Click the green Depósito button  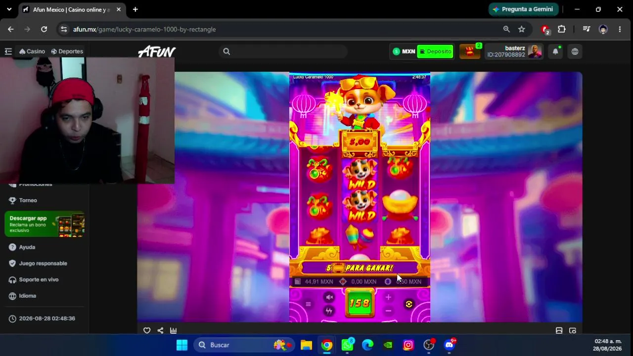point(435,51)
